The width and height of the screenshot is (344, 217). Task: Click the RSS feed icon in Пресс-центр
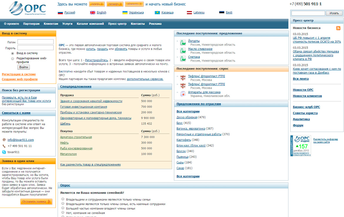(x=338, y=28)
